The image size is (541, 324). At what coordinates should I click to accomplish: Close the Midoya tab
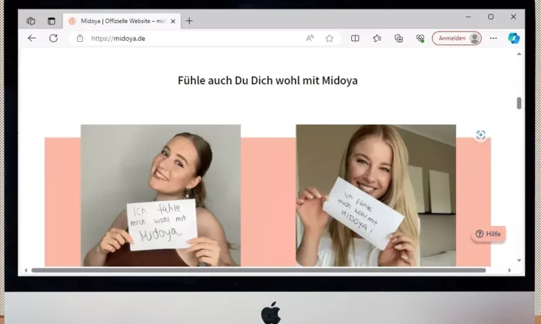click(x=173, y=22)
